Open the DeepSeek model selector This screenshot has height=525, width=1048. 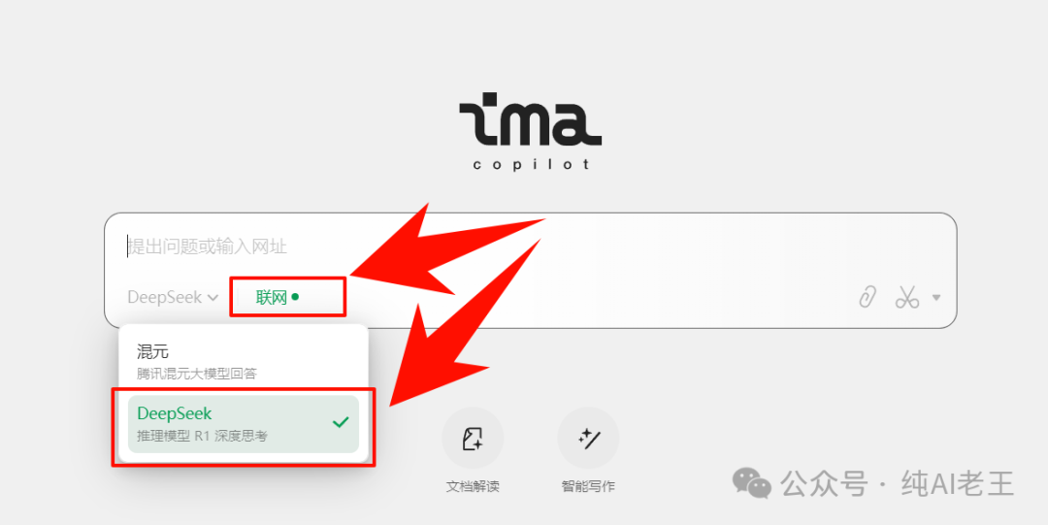173,297
